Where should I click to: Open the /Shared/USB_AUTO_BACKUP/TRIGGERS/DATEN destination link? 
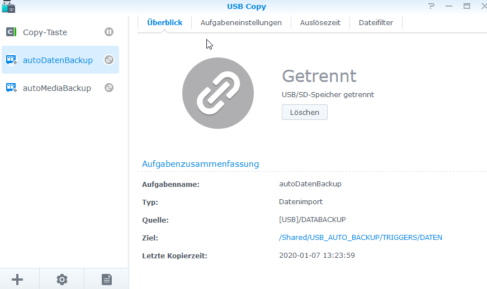coord(360,238)
